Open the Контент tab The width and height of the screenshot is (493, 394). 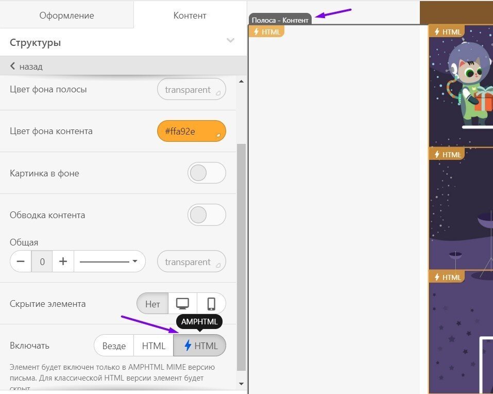tap(190, 15)
